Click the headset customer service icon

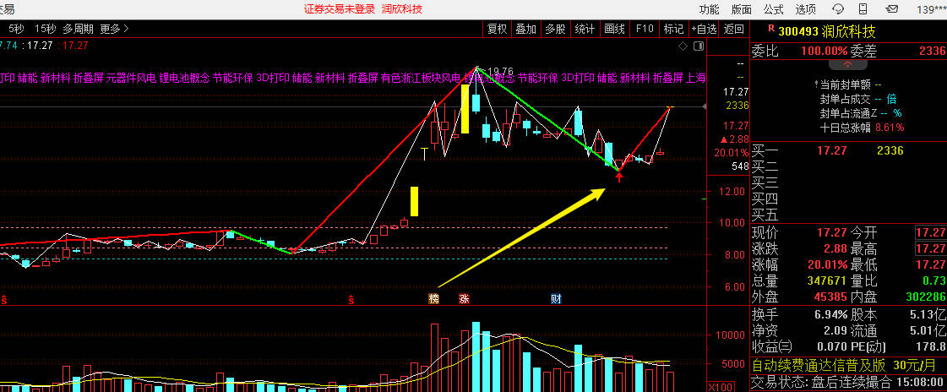[x=837, y=9]
